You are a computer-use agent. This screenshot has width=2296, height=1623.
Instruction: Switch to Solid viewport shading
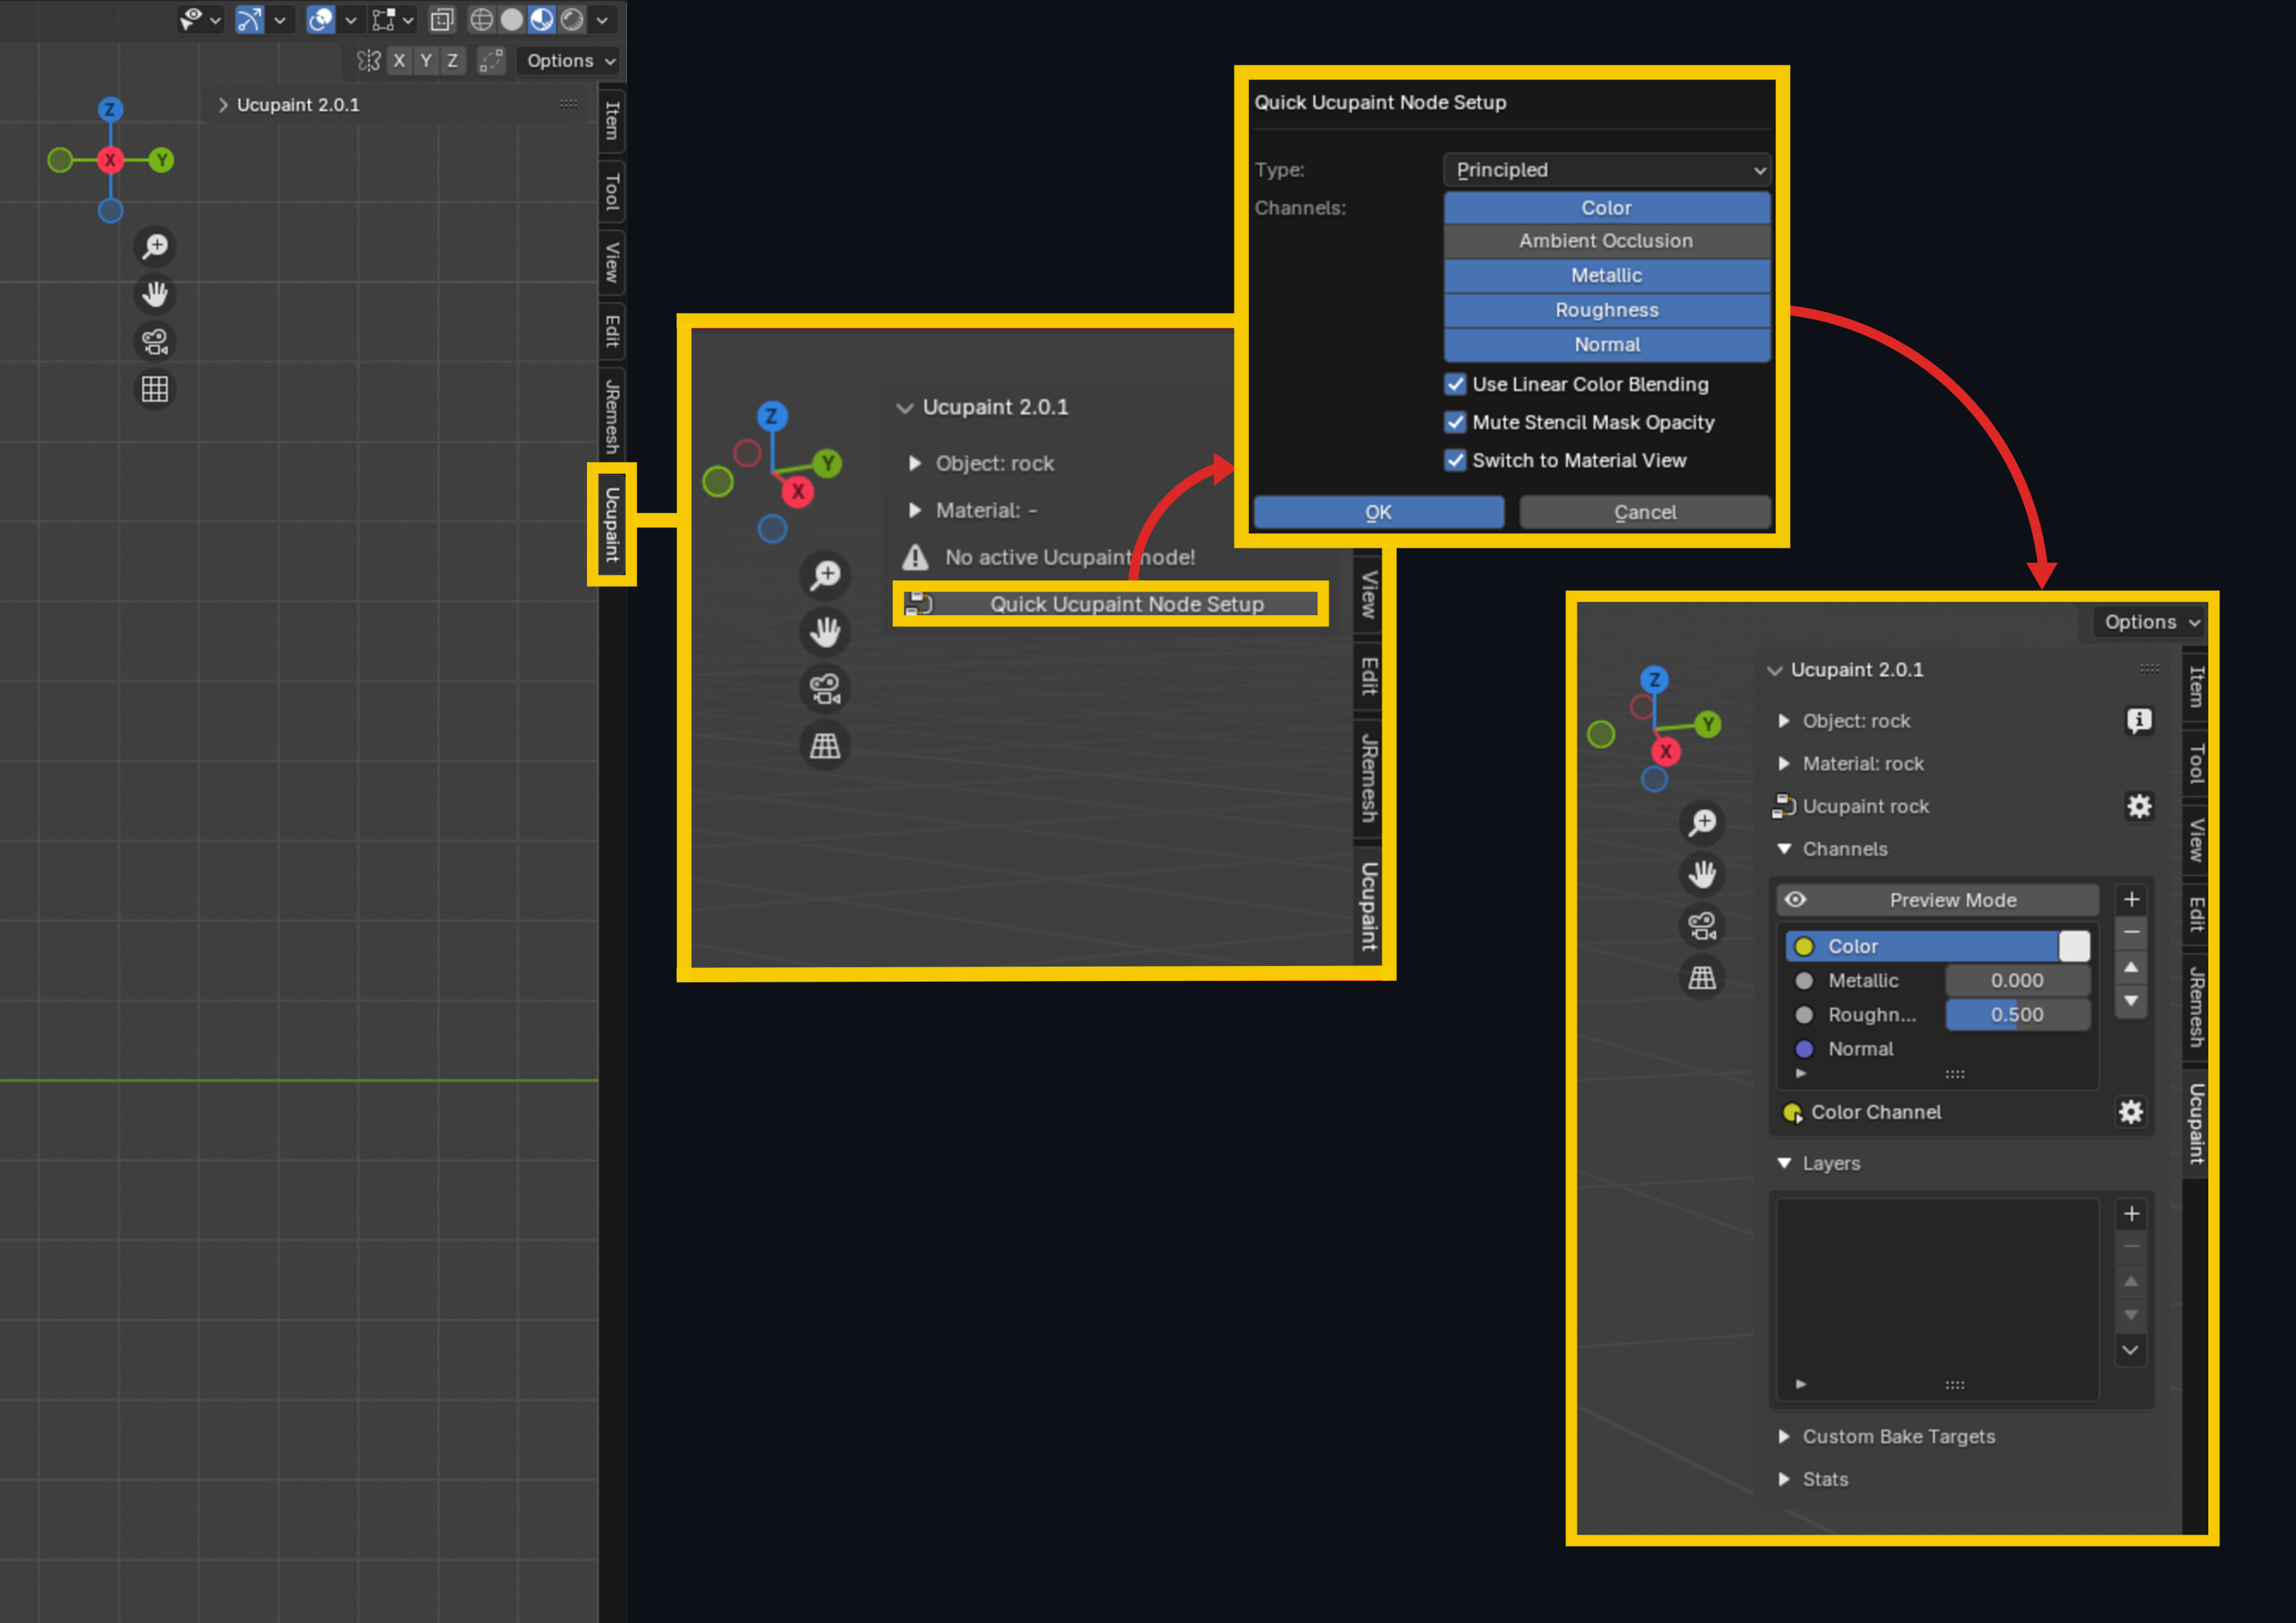[x=512, y=19]
